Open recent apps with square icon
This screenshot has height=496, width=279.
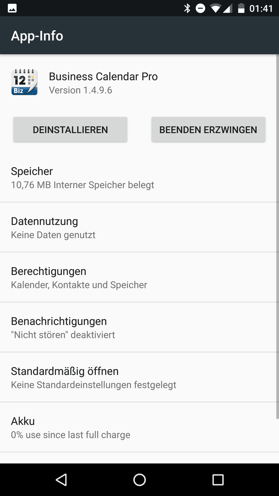click(x=218, y=479)
